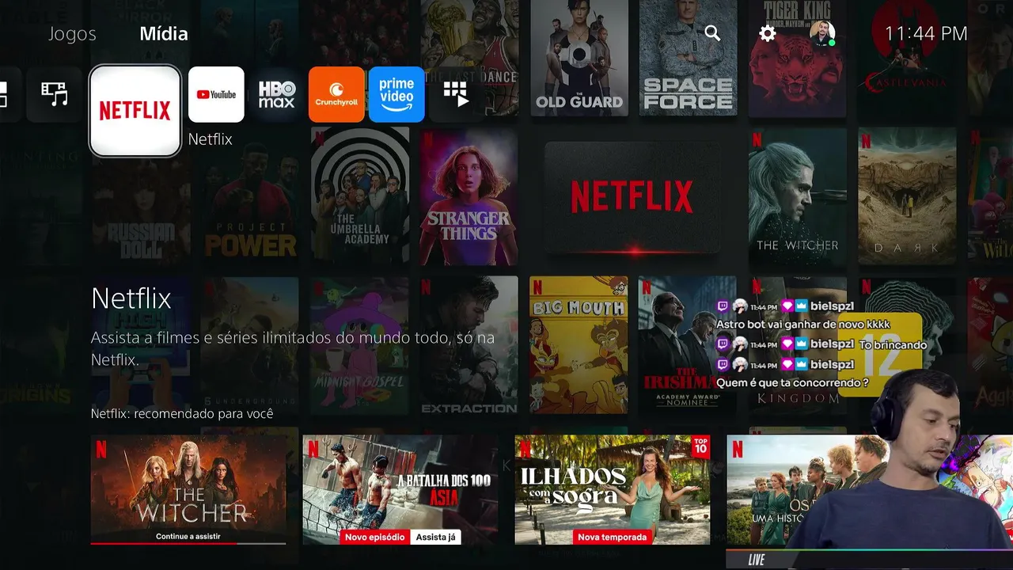Click the LIVE indicator on the webcam overlay
Screen dimensions: 1013x570
coord(757,560)
